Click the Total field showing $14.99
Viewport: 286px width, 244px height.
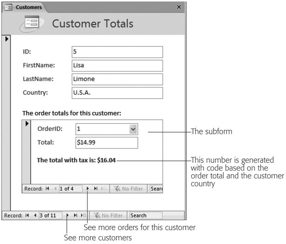(107, 143)
